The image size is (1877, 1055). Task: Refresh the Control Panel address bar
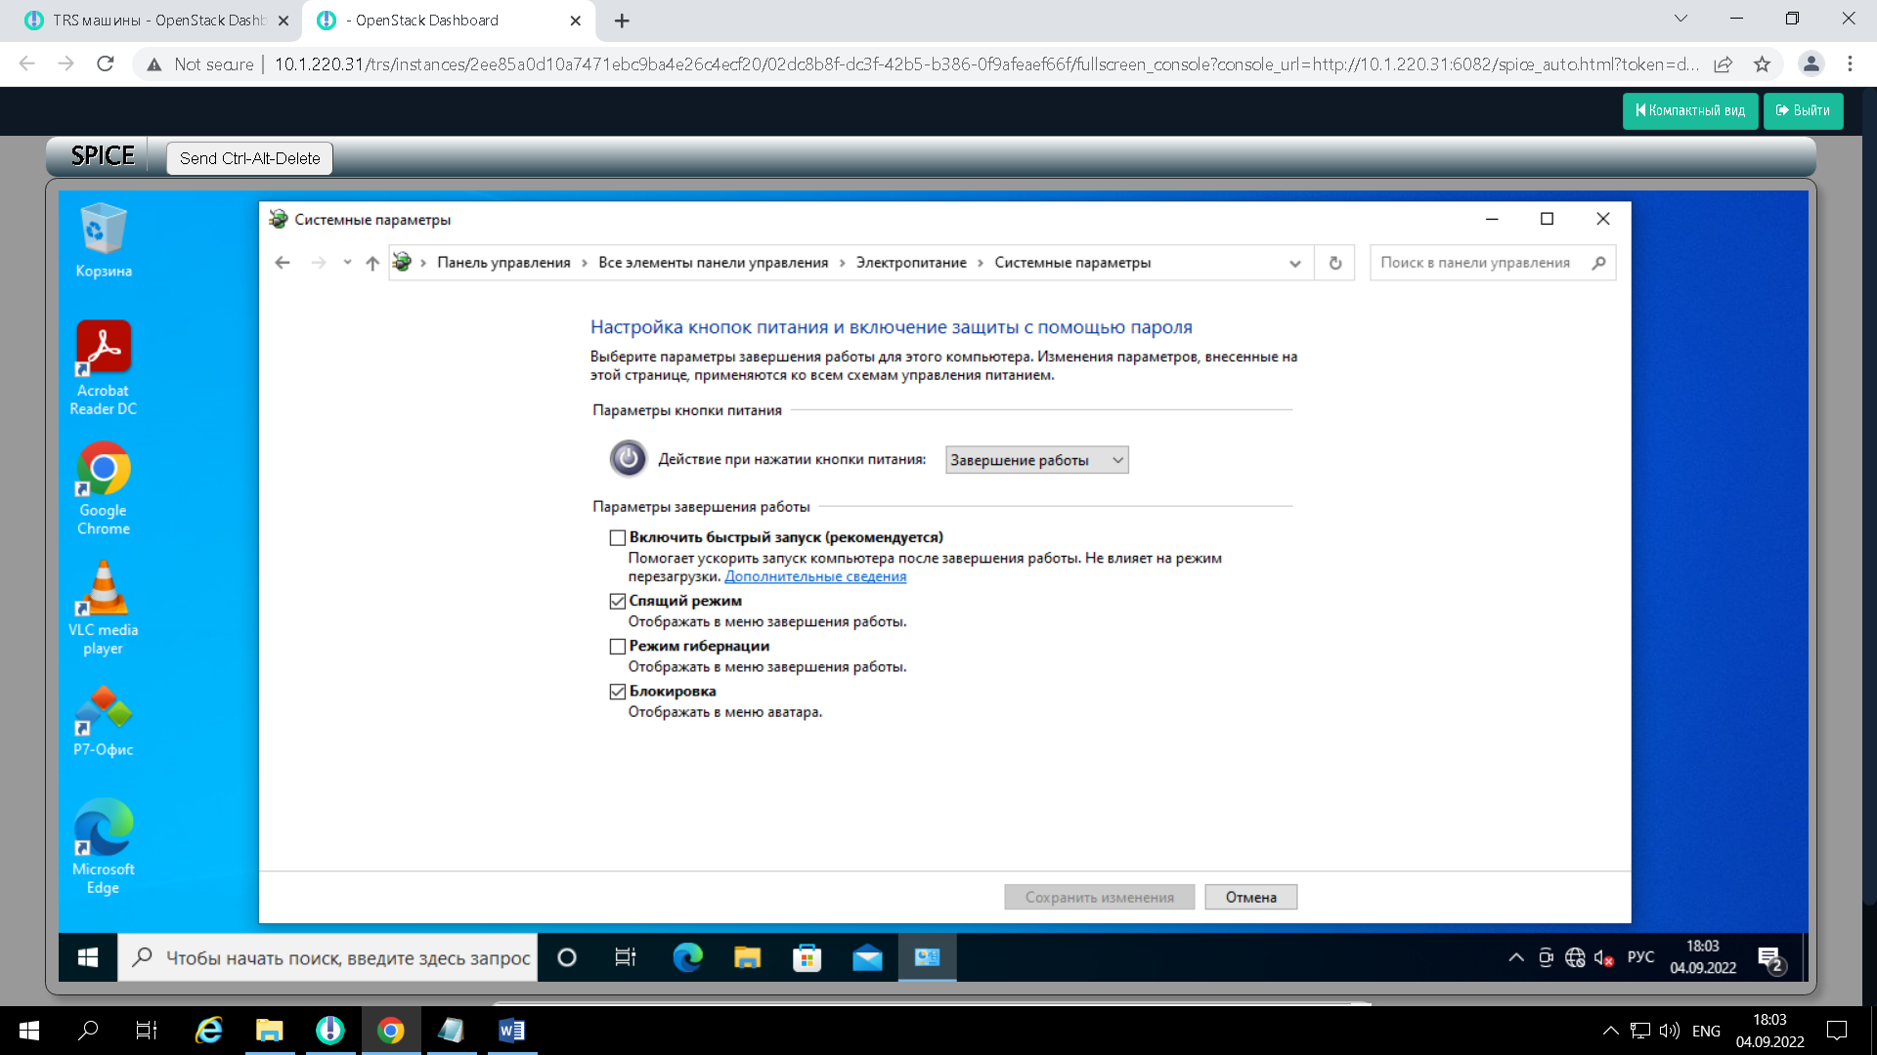pyautogui.click(x=1335, y=263)
